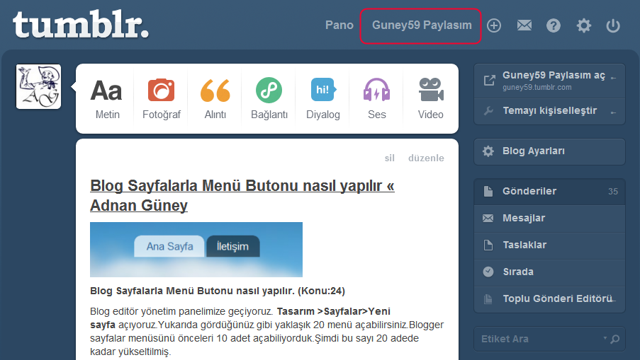The height and width of the screenshot is (360, 640).
Task: Click sil to delete the post
Action: point(389,158)
